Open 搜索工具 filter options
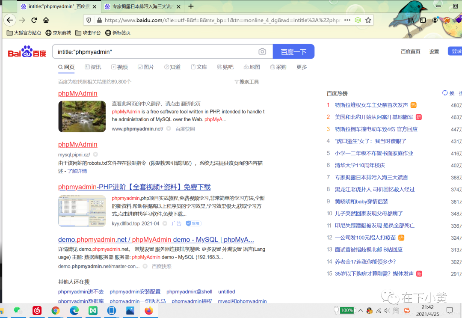 click(x=247, y=82)
